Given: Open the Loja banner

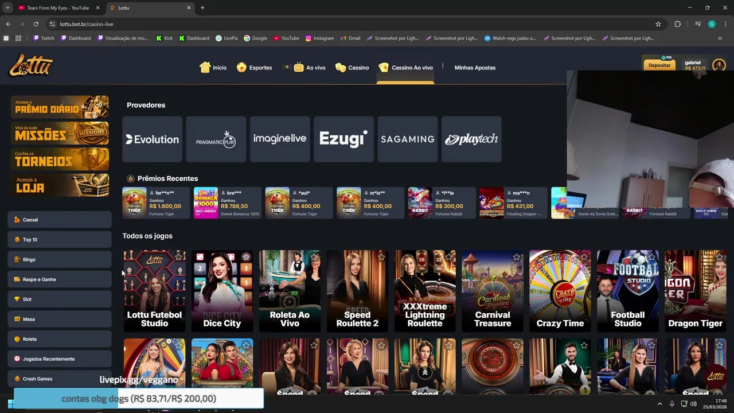Looking at the screenshot, I should point(60,185).
